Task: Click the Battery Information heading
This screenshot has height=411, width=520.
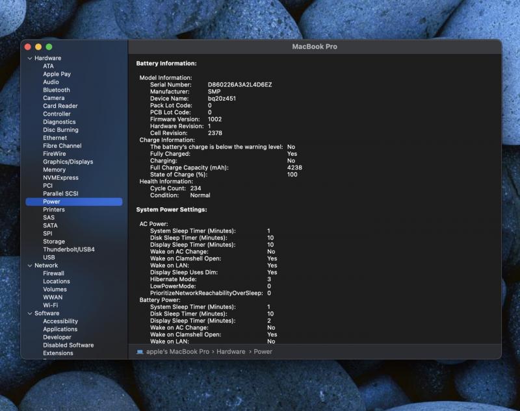Action: [x=166, y=64]
